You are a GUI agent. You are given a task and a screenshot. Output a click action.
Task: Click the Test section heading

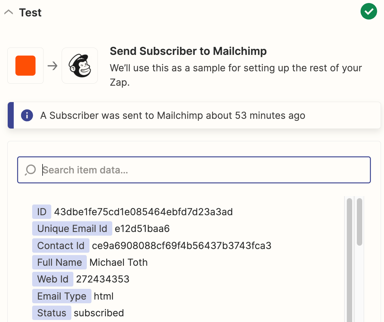click(30, 13)
